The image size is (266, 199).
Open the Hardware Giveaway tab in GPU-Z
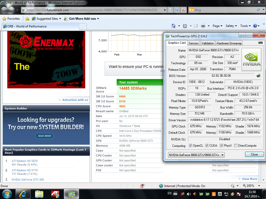(x=229, y=43)
